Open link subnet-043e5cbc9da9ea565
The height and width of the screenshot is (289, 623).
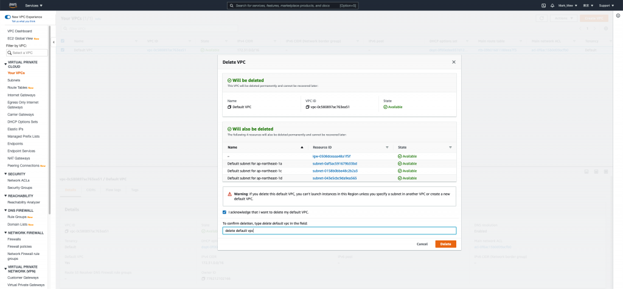pos(335,178)
